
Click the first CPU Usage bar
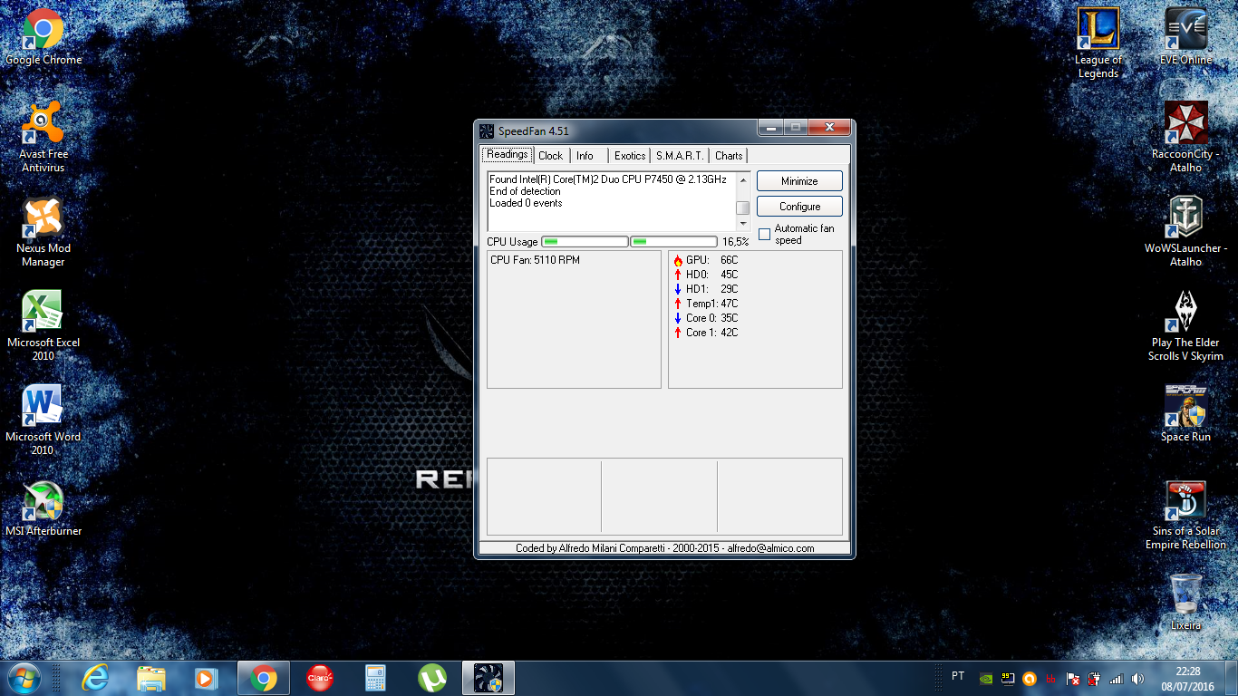(585, 242)
